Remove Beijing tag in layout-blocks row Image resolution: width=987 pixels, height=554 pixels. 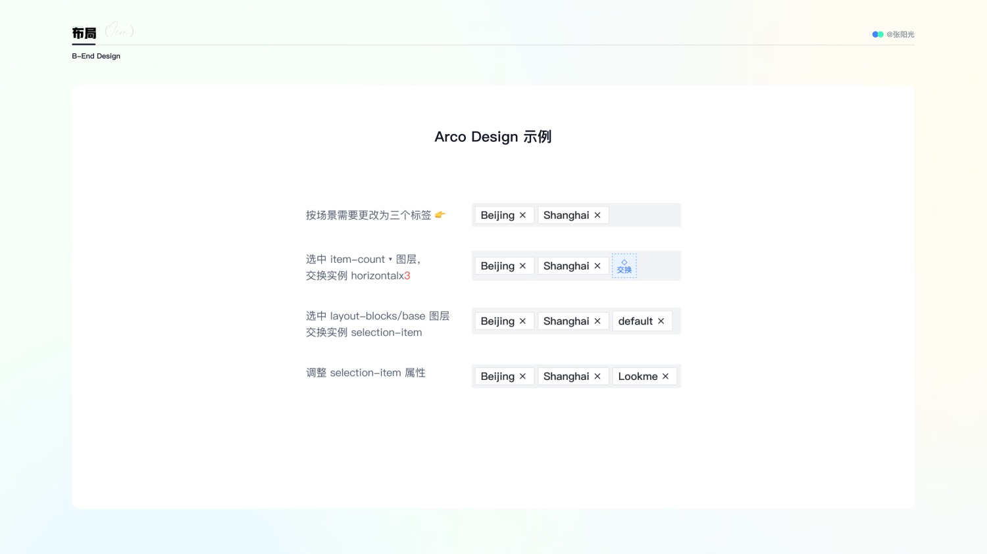tap(522, 321)
